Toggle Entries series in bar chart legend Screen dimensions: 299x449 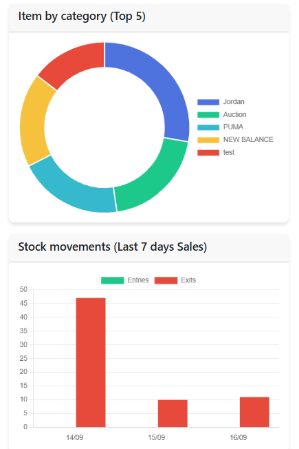click(x=125, y=280)
